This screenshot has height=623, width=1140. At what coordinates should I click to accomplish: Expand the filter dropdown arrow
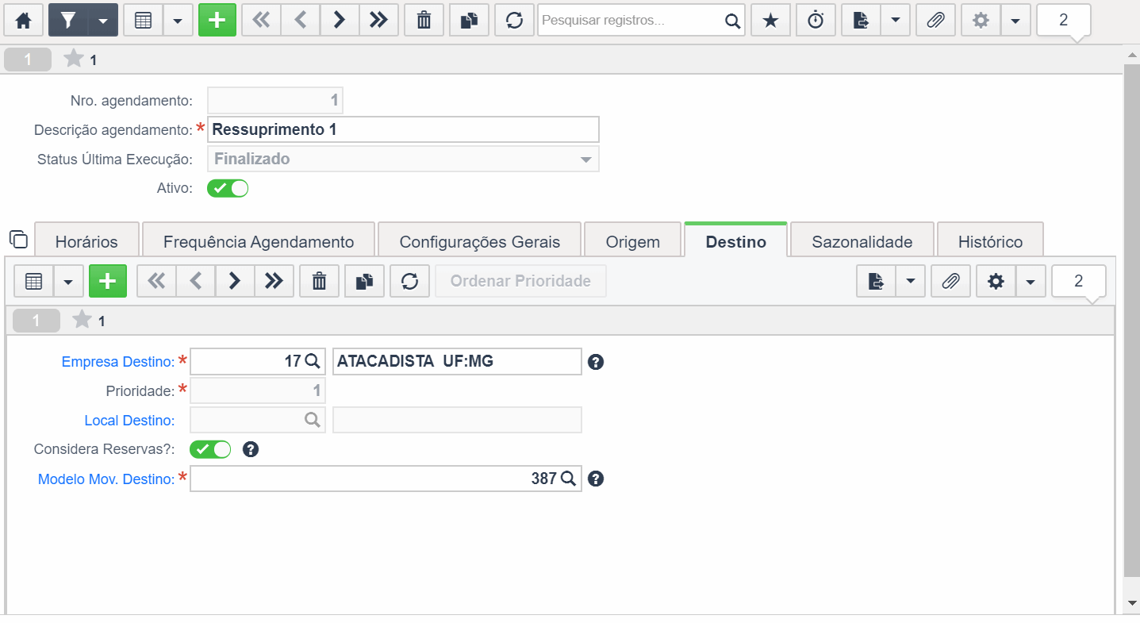click(x=102, y=21)
